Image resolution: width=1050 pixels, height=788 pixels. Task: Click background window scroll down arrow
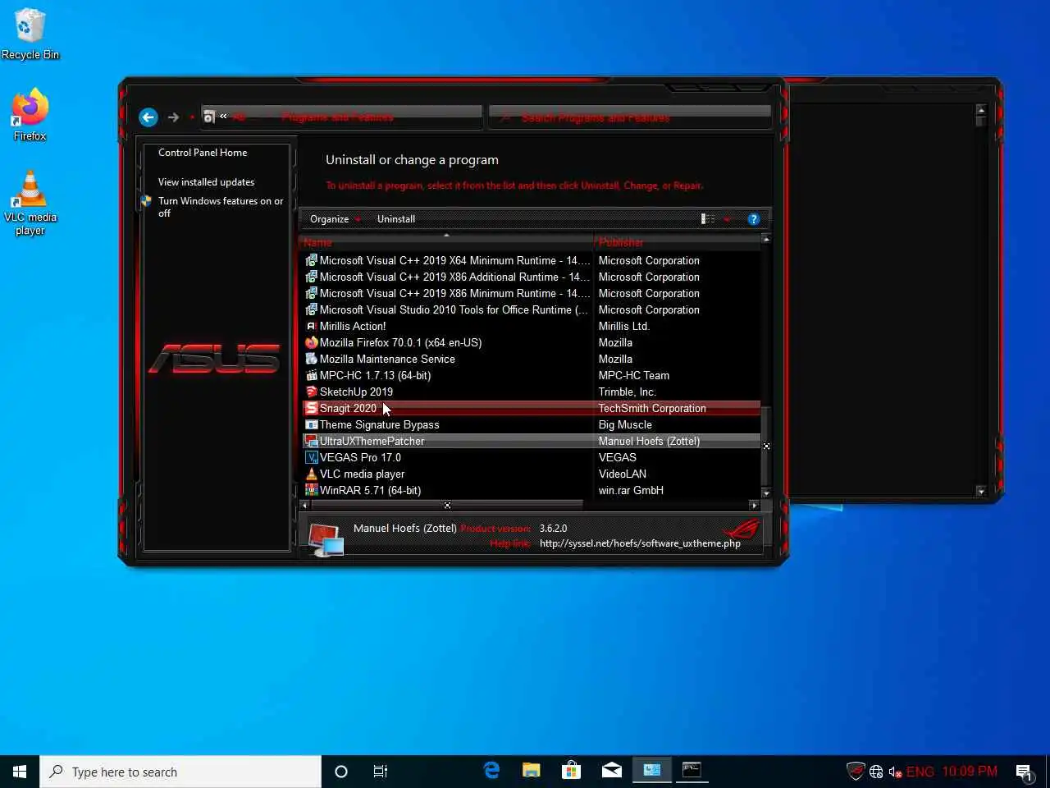click(x=980, y=491)
